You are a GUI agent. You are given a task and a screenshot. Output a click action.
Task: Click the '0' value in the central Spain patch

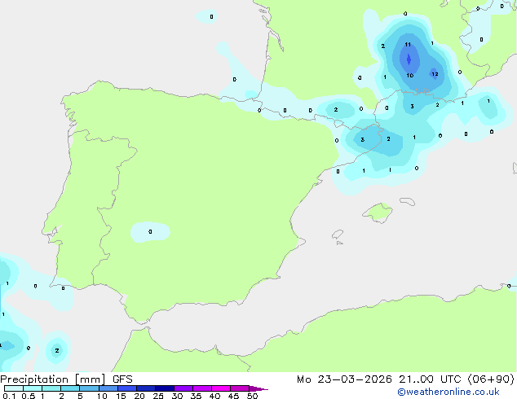(150, 232)
